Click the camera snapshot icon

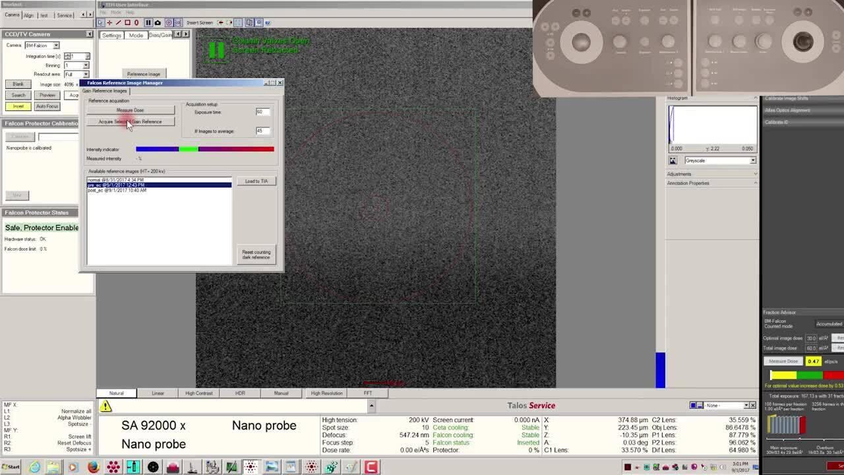click(x=158, y=22)
